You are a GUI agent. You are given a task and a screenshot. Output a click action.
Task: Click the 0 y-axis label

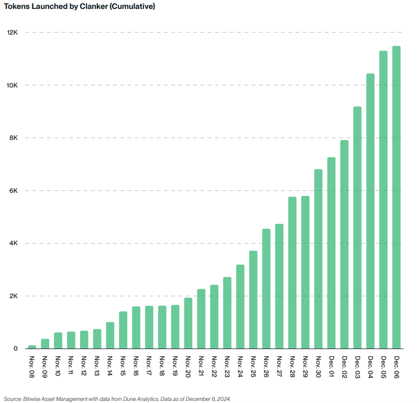point(16,348)
